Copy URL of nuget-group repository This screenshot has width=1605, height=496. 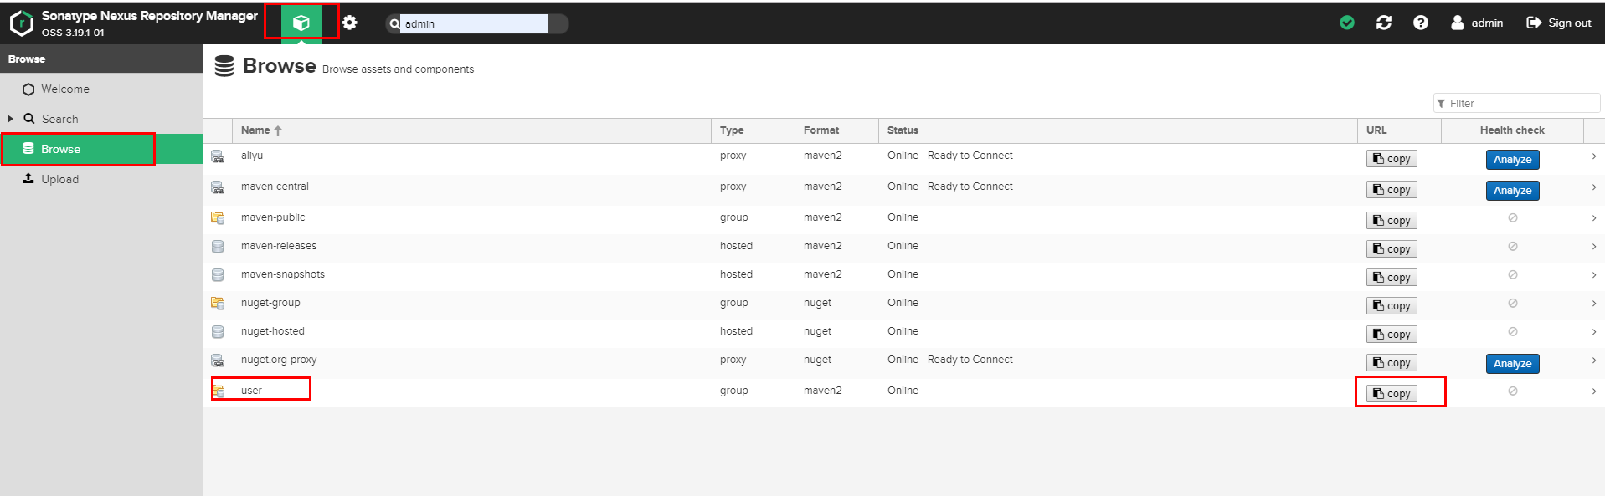pyautogui.click(x=1392, y=306)
